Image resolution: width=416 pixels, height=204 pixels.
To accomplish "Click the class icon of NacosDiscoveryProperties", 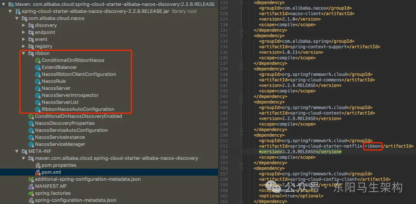I will click(x=31, y=123).
